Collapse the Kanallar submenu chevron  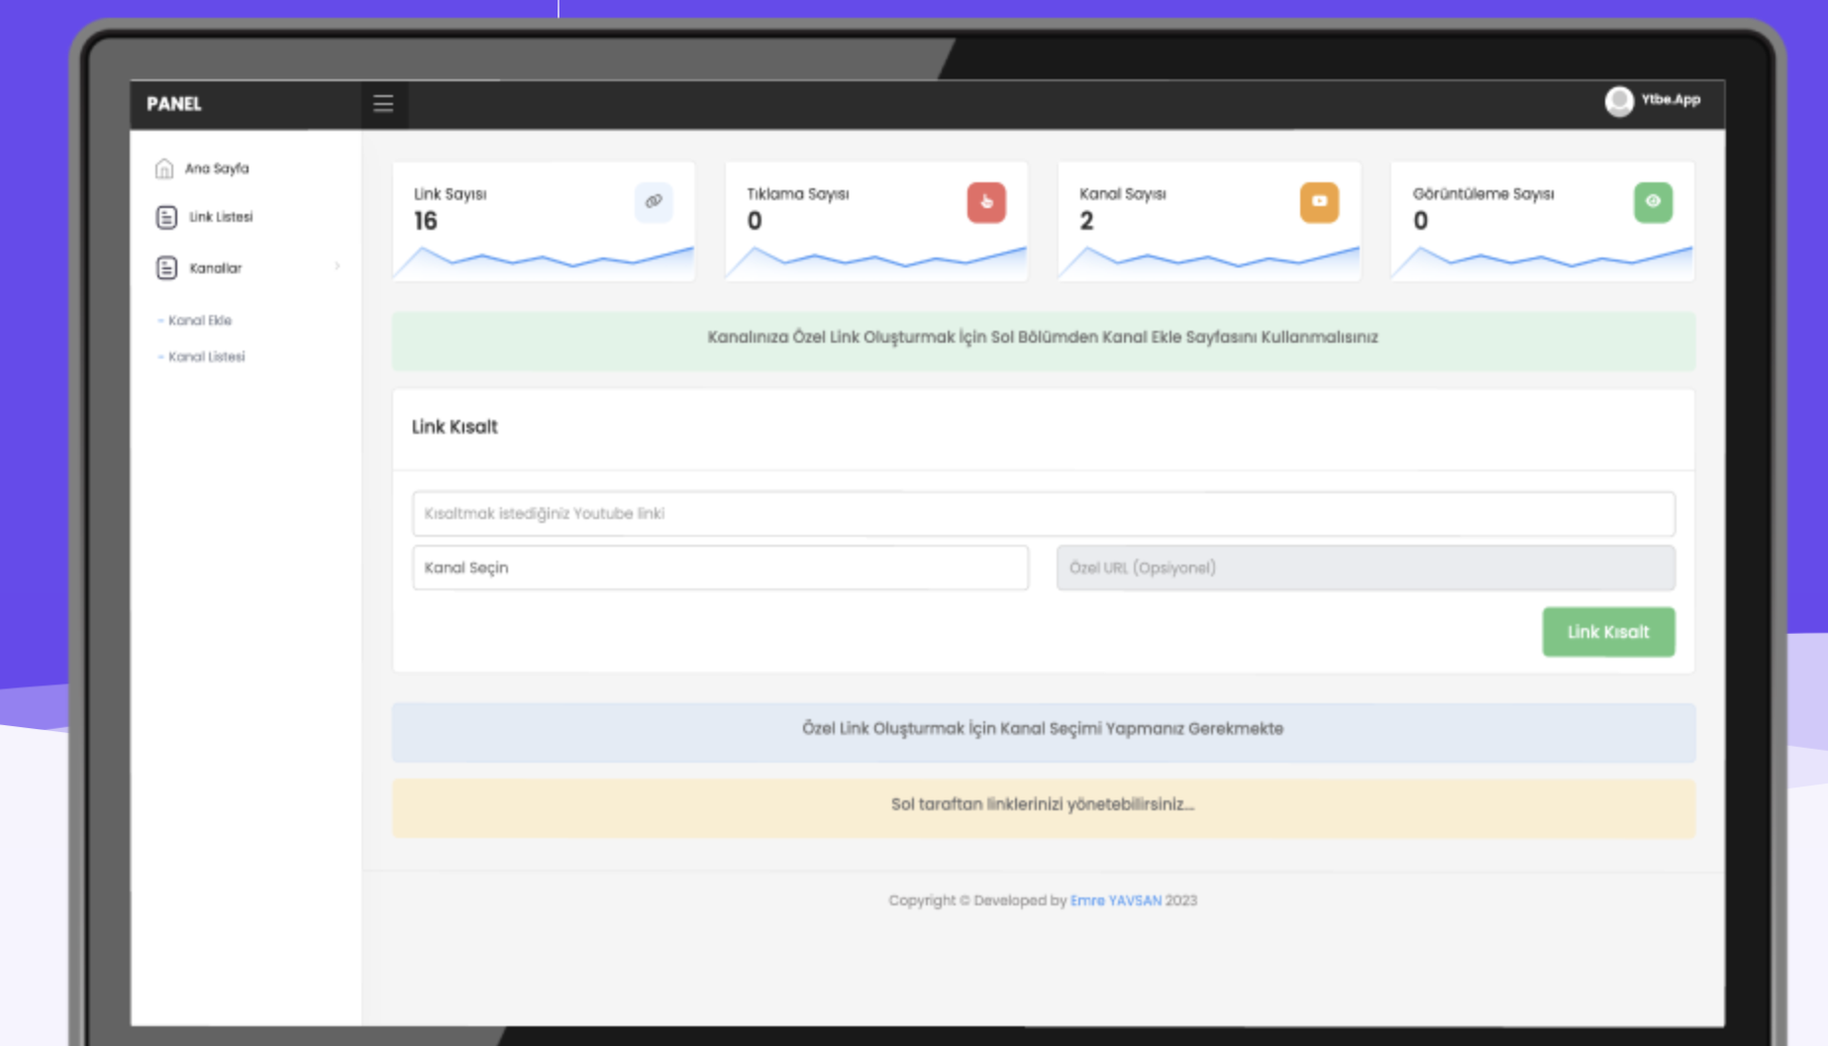[x=338, y=266]
